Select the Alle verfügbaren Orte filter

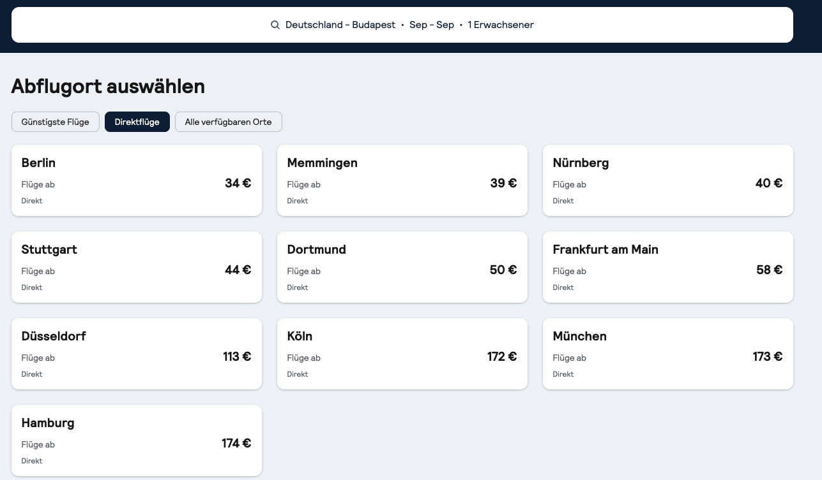pos(229,122)
